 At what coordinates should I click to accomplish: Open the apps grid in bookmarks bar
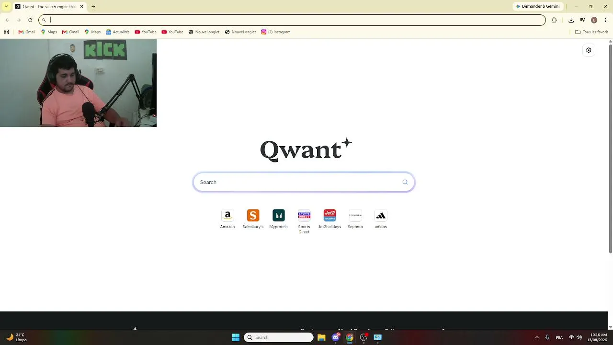tap(6, 32)
